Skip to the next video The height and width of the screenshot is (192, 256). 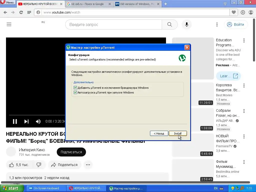[x=26, y=121]
